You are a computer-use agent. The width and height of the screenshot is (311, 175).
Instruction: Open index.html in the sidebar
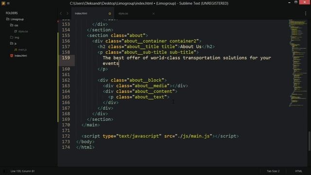coord(20,55)
